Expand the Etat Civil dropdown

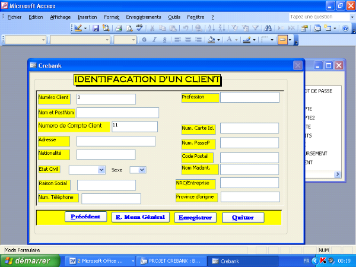(102, 170)
